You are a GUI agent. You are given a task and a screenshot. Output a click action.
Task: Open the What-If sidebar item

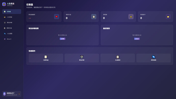click(x=12, y=39)
